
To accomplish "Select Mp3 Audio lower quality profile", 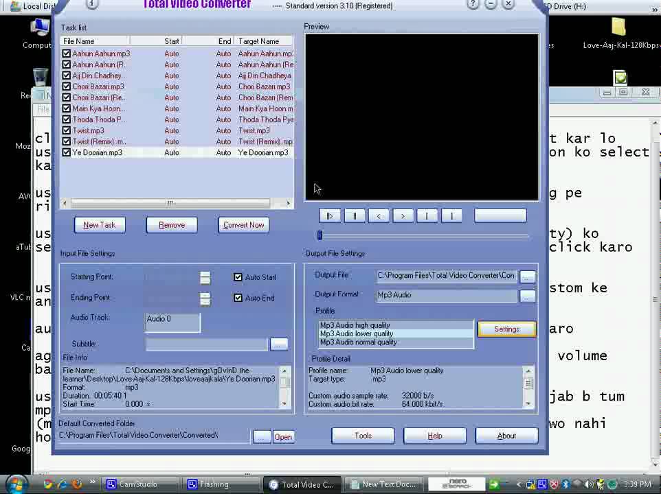I will (x=396, y=333).
